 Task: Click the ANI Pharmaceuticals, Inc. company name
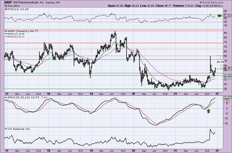pos(29,3)
